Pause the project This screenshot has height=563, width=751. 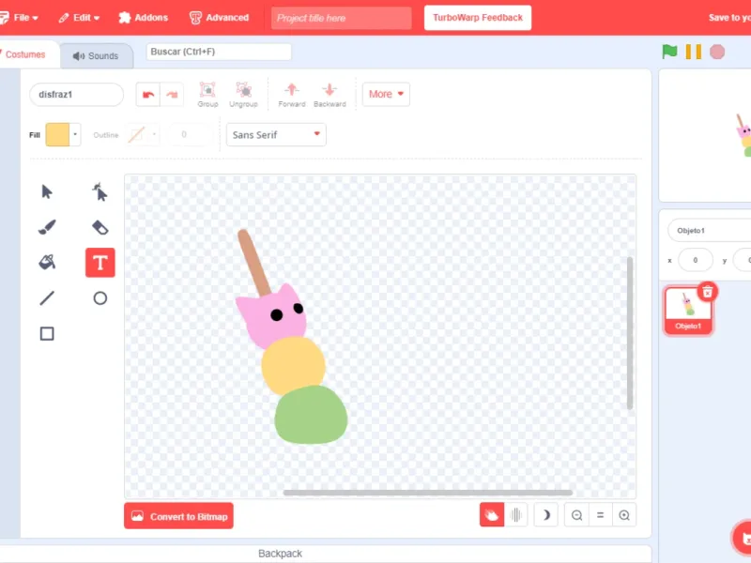click(694, 52)
